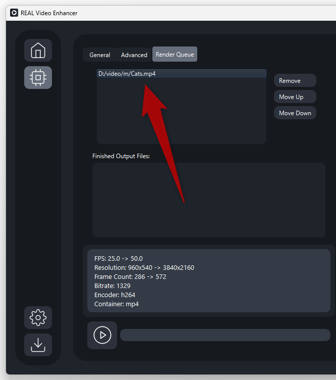Viewport: 336px width, 380px height.
Task: Select D:/video/m/Cats.mp4 in the queue
Action: (182, 74)
